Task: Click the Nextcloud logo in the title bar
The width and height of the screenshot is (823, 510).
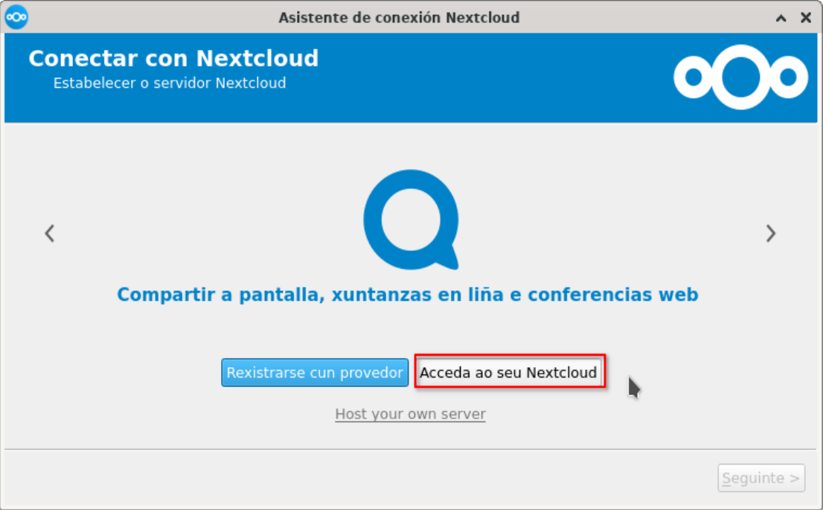Action: click(x=15, y=16)
